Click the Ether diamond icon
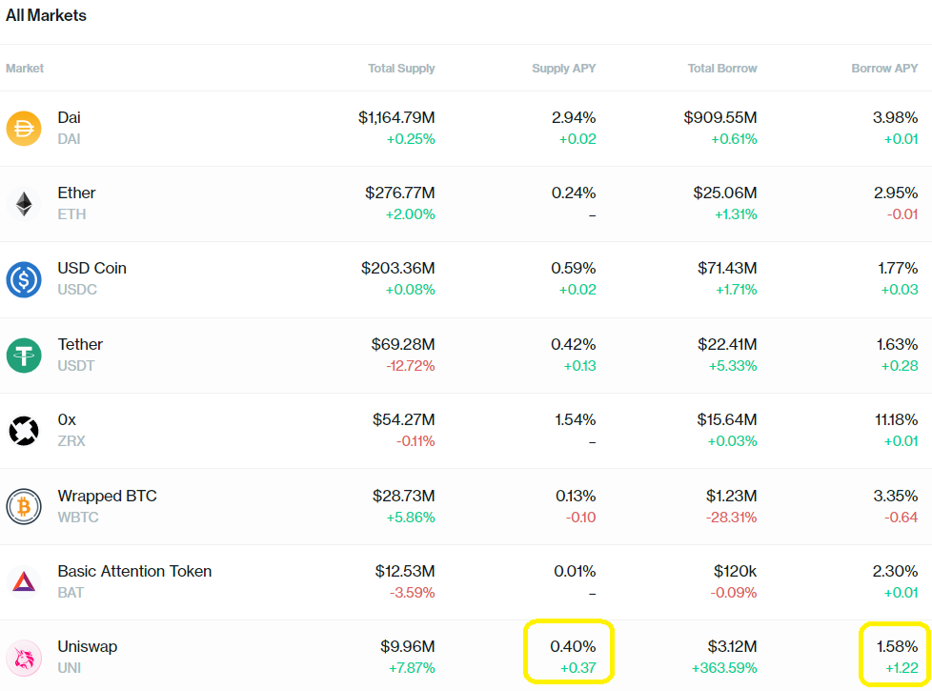The image size is (932, 691). (24, 203)
